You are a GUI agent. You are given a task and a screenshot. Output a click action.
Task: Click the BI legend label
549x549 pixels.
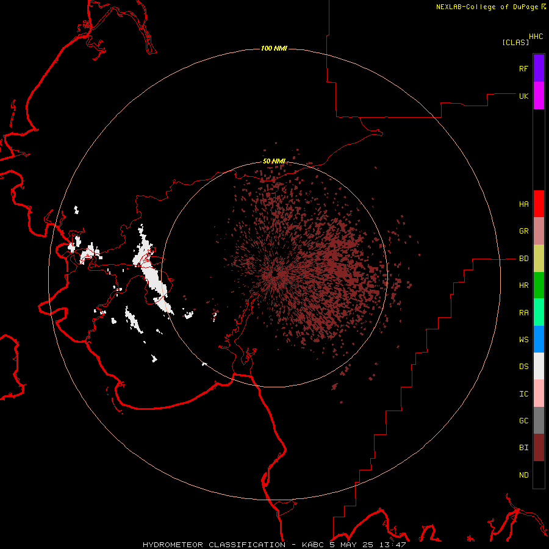[x=523, y=448]
